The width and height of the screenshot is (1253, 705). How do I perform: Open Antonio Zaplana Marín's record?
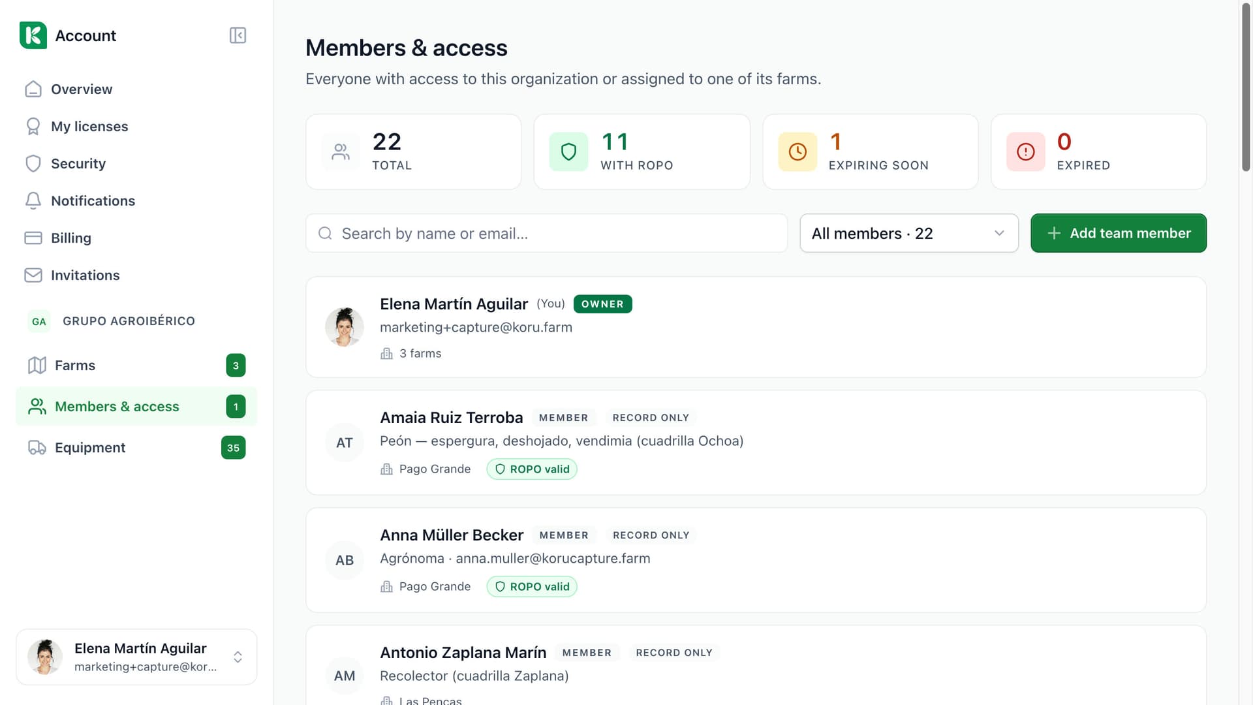[756, 665]
